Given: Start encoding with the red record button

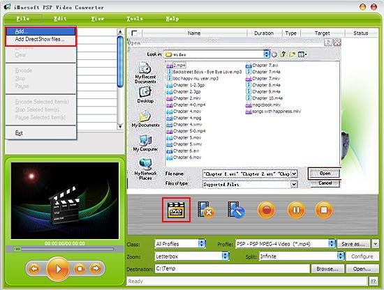Looking at the screenshot, I should click(x=266, y=210).
